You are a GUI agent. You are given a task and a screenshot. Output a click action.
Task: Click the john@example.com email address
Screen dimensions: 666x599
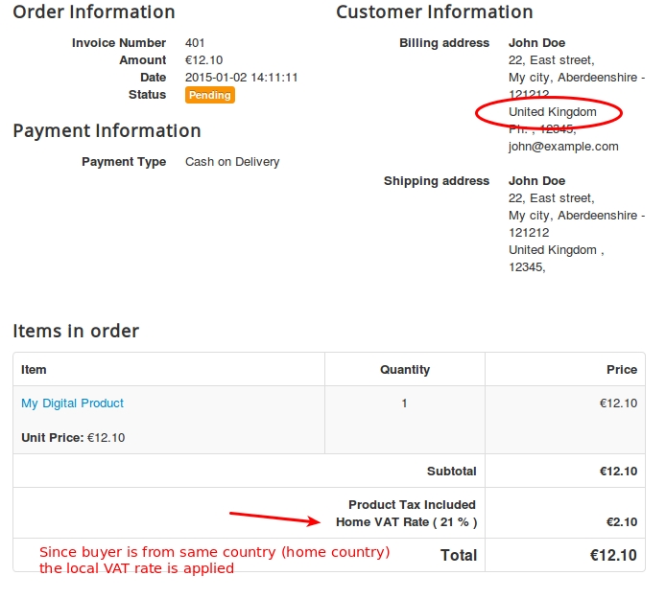click(563, 147)
